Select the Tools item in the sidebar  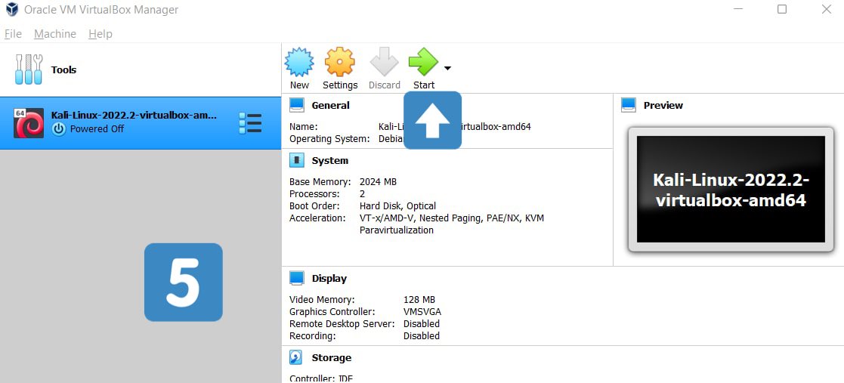(x=141, y=69)
